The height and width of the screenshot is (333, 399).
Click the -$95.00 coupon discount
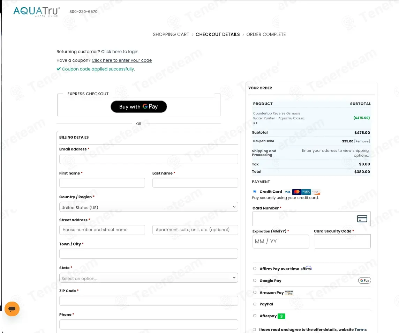coord(347,141)
